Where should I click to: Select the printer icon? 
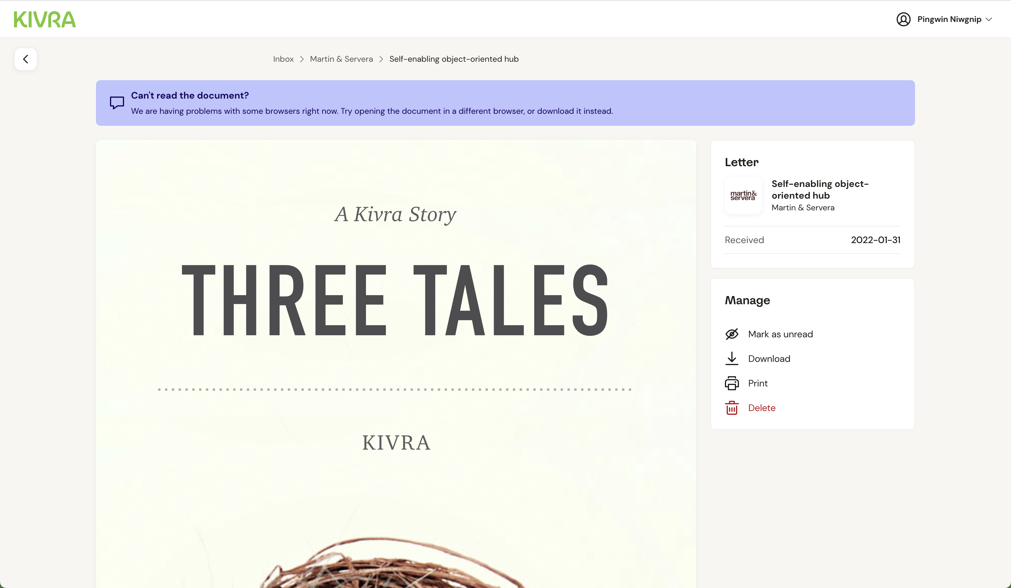click(x=732, y=383)
